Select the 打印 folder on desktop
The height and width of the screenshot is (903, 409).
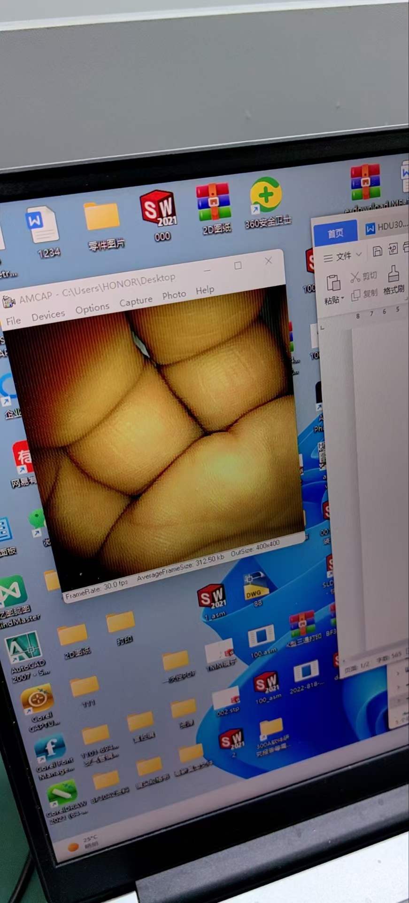[121, 627]
